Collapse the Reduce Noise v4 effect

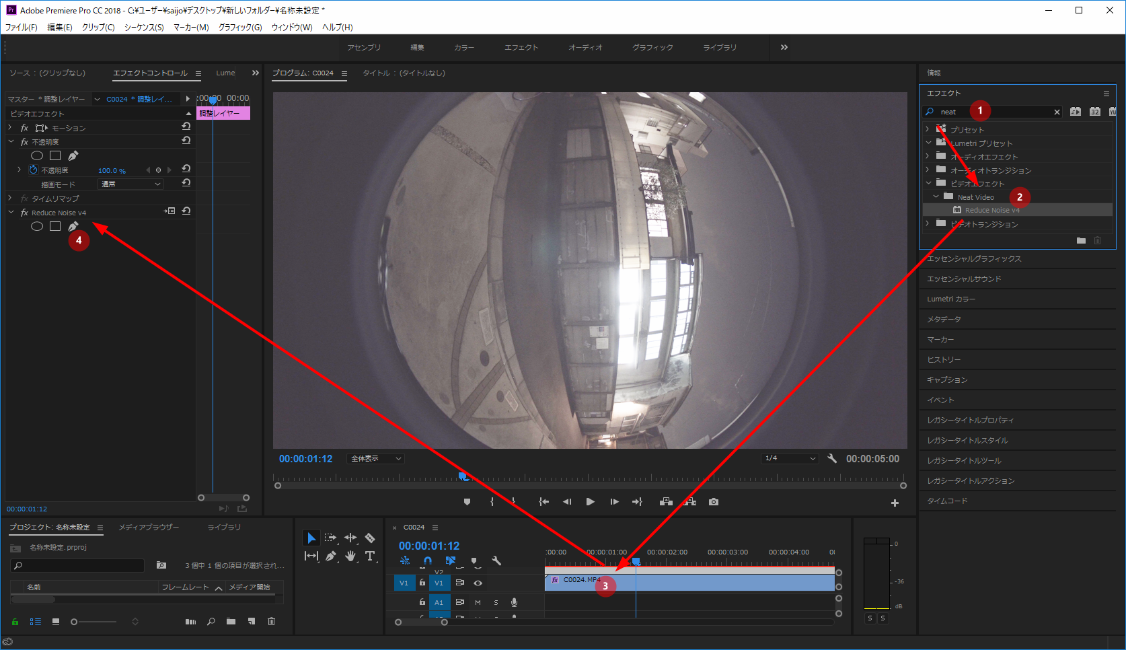tap(11, 212)
